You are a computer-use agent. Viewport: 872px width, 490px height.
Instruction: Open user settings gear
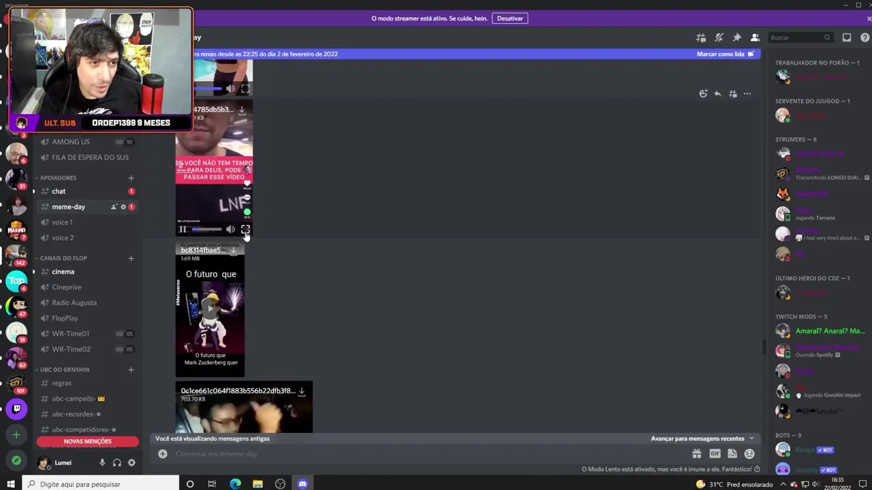coord(131,463)
